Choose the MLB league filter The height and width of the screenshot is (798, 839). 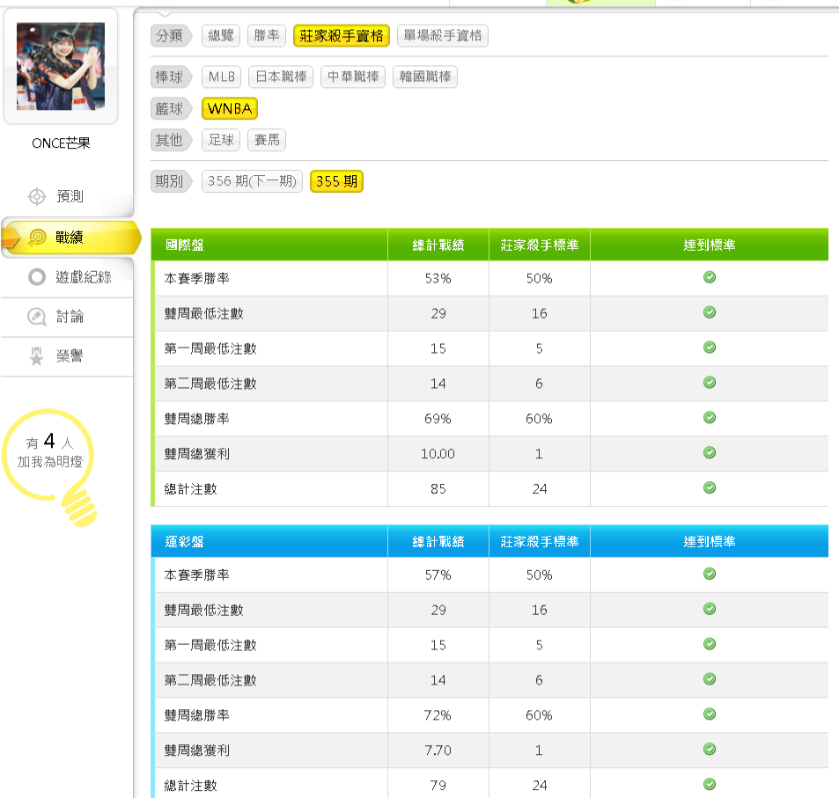222,77
